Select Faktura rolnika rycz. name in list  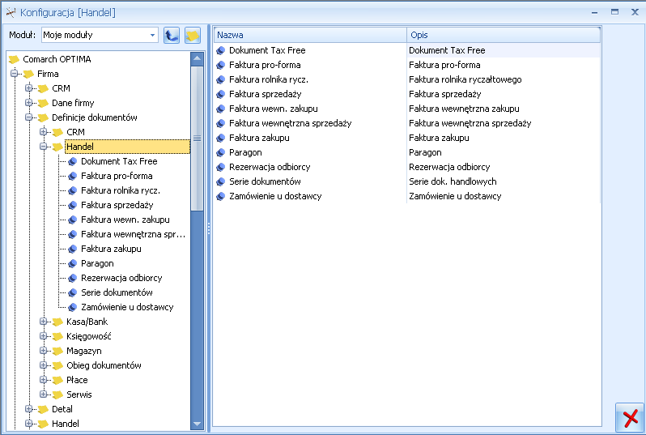point(269,79)
